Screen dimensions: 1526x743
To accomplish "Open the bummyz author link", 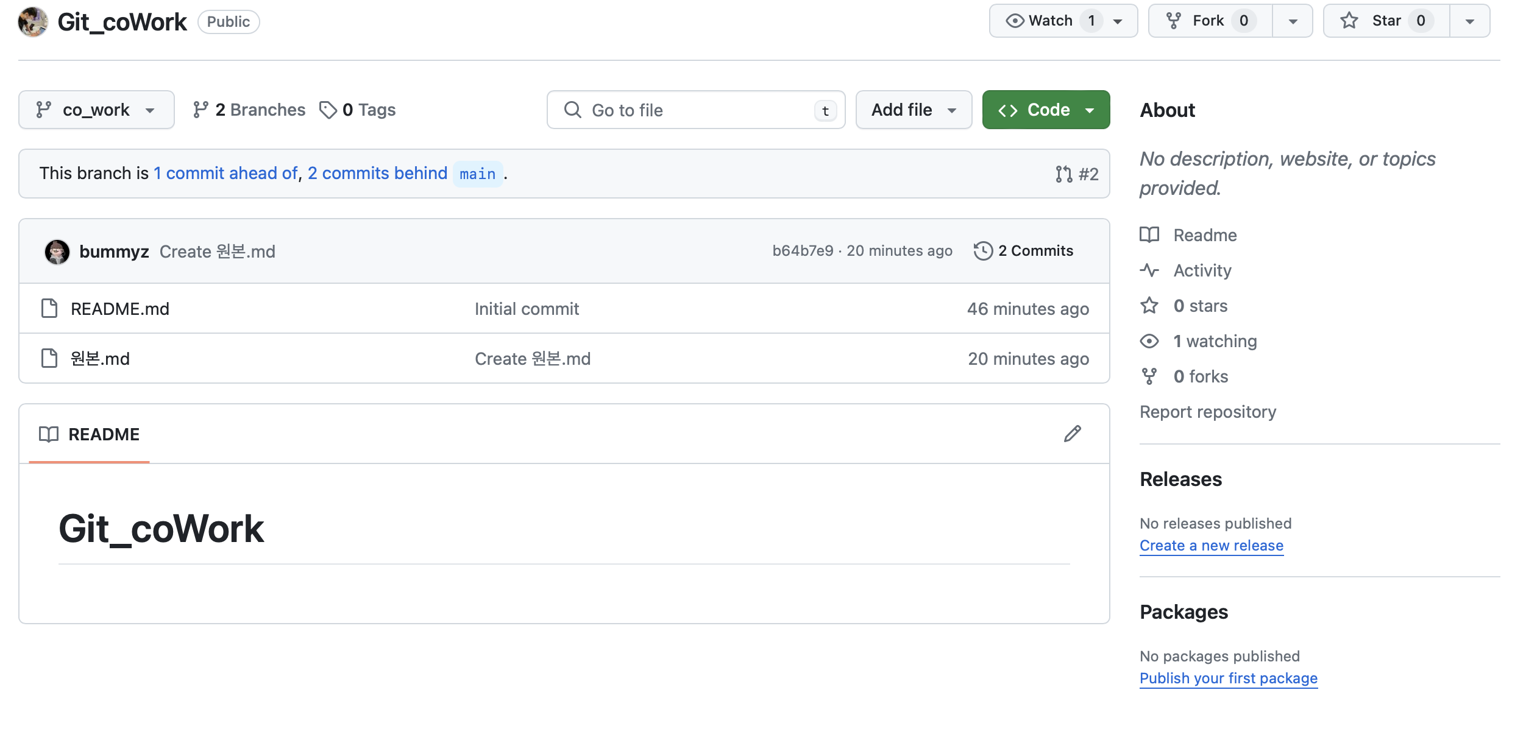I will (x=114, y=252).
